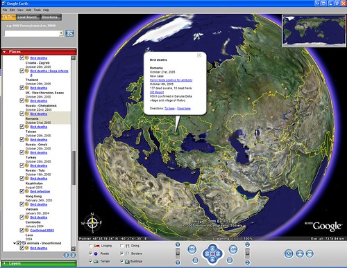Close the Romania info balloon
Image resolution: width=347 pixels, height=268 pixels.
tap(199, 55)
